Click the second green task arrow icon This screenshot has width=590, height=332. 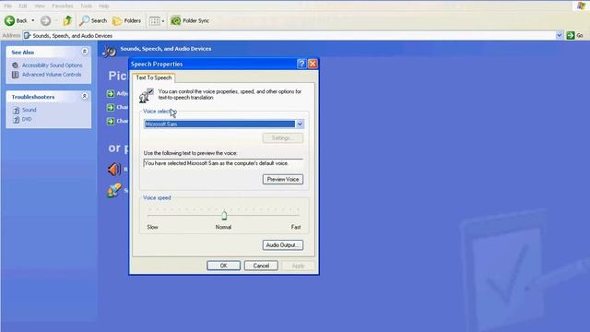(x=111, y=108)
